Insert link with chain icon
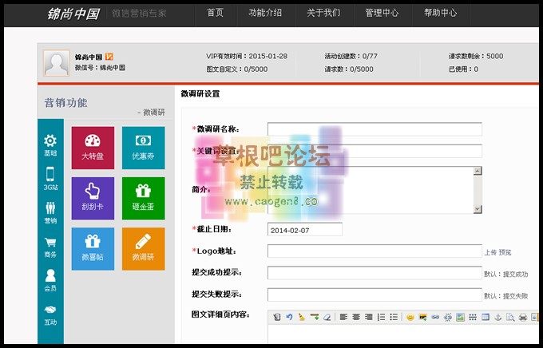This screenshot has width=543, height=348. tap(435, 317)
